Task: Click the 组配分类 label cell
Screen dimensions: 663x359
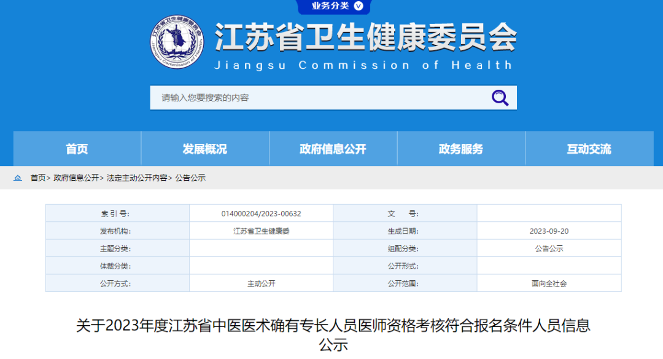Action: tap(405, 248)
